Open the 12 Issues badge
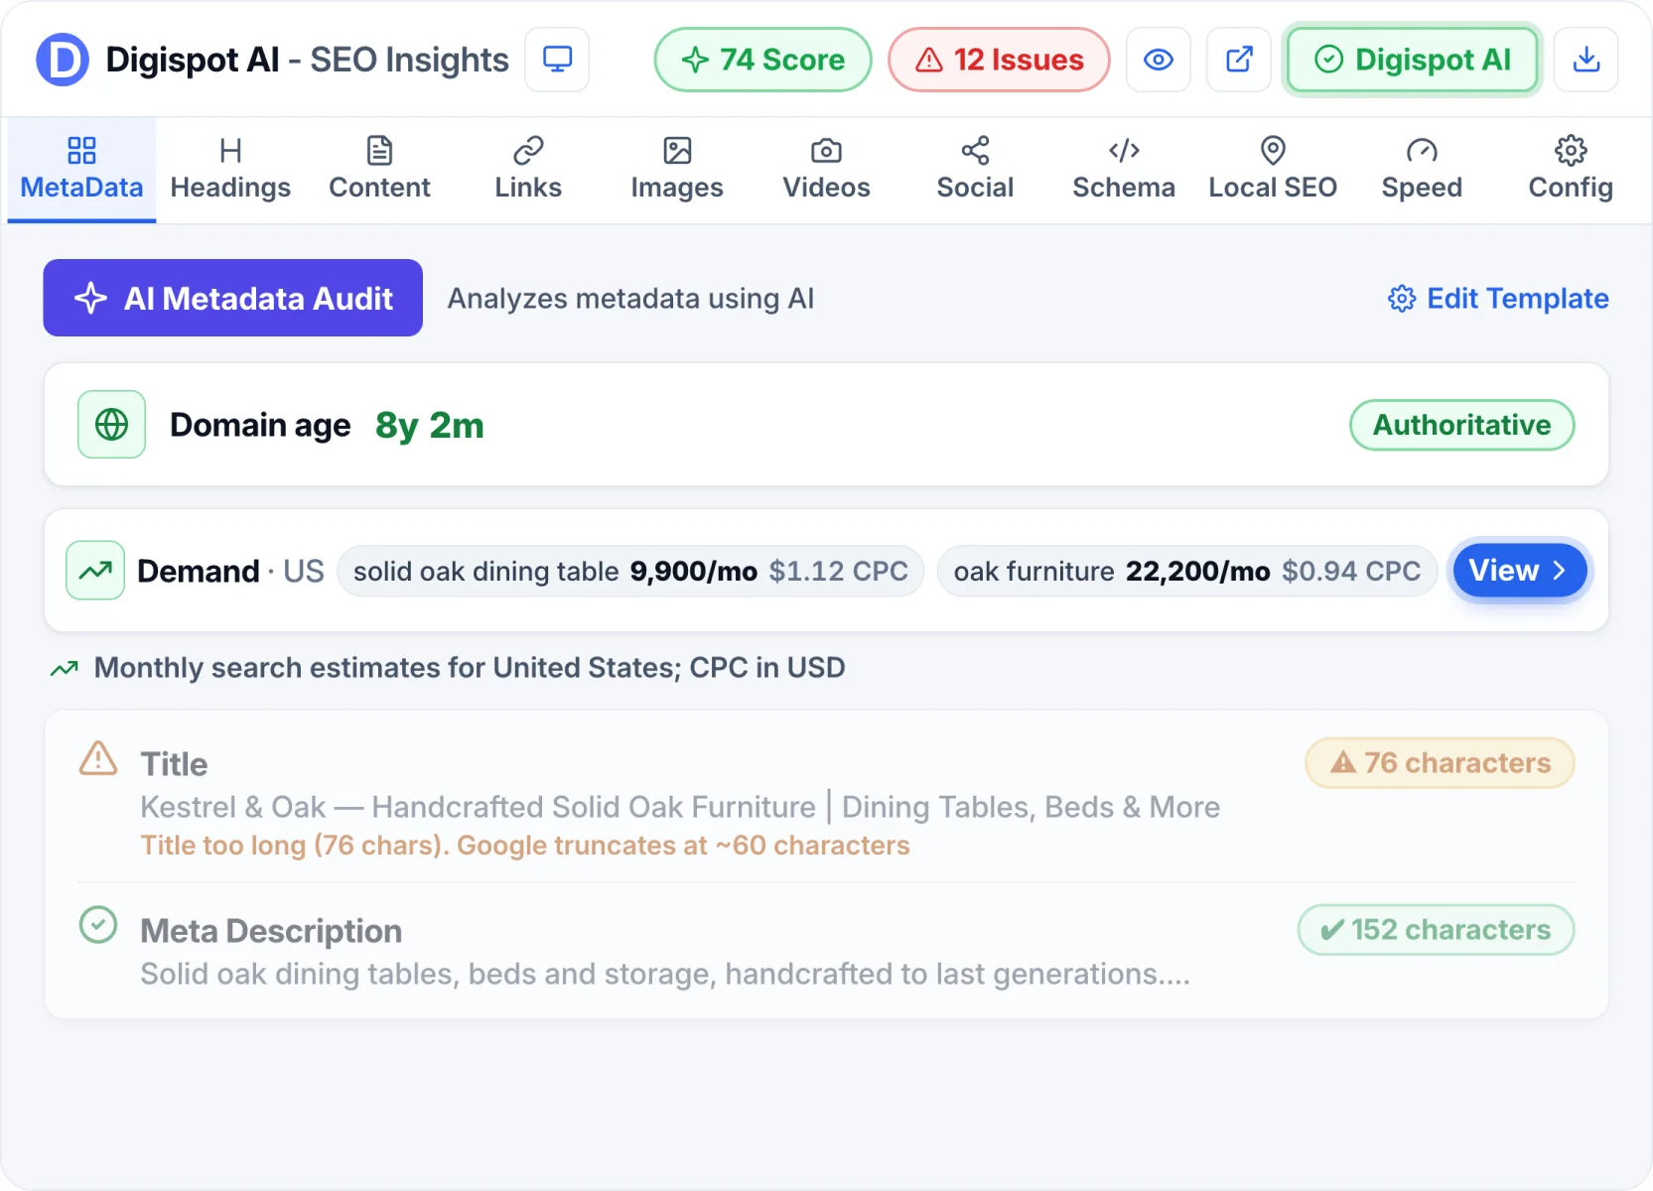 999,60
